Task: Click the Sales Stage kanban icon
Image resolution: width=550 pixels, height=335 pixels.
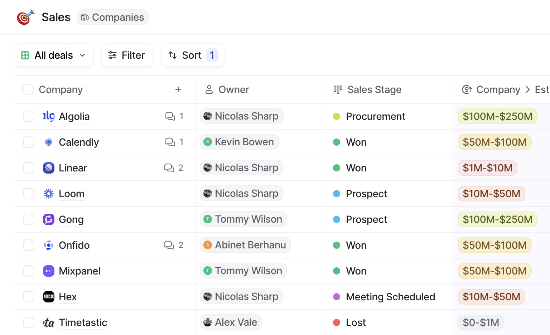Action: coord(338,89)
